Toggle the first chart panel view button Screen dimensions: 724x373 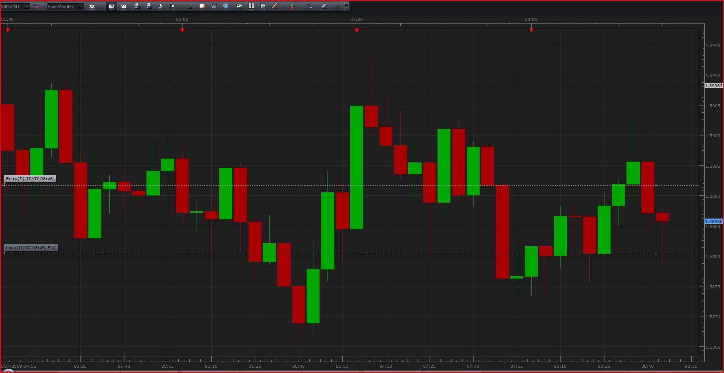(x=112, y=6)
